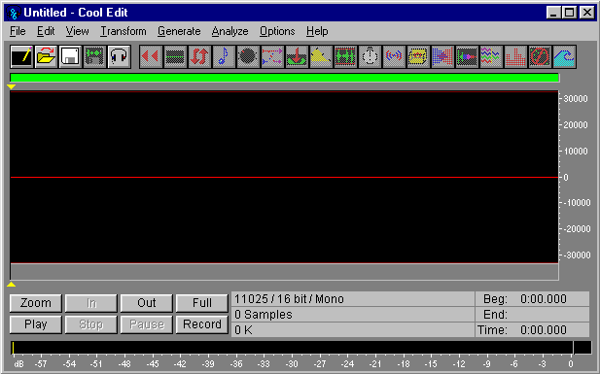Open the Help menu
Viewport: 600px width, 374px height.
point(317,31)
